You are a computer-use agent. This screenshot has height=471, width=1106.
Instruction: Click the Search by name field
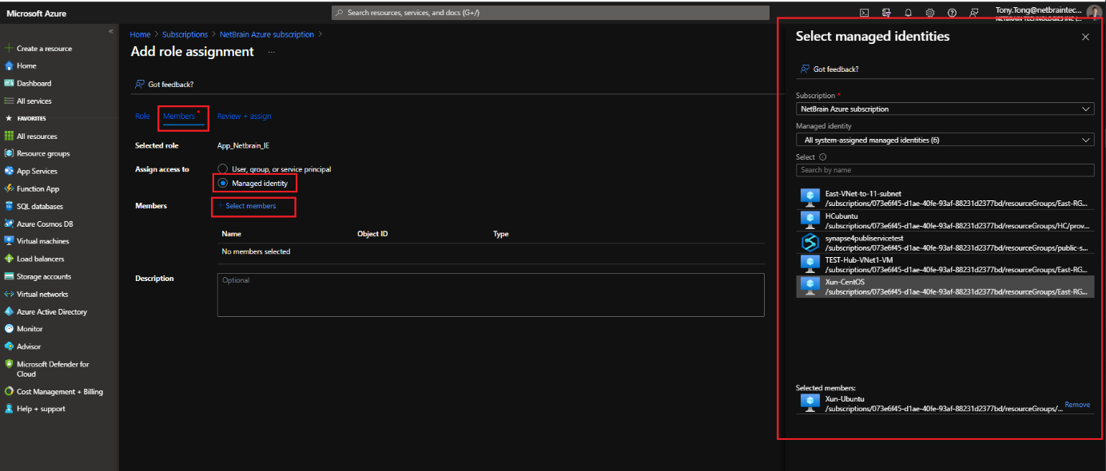click(945, 169)
